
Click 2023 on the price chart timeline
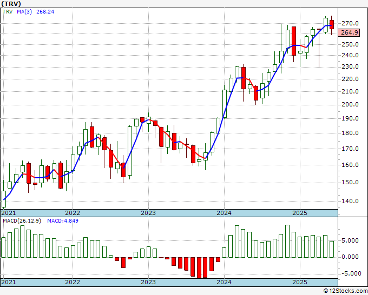pyautogui.click(x=148, y=213)
